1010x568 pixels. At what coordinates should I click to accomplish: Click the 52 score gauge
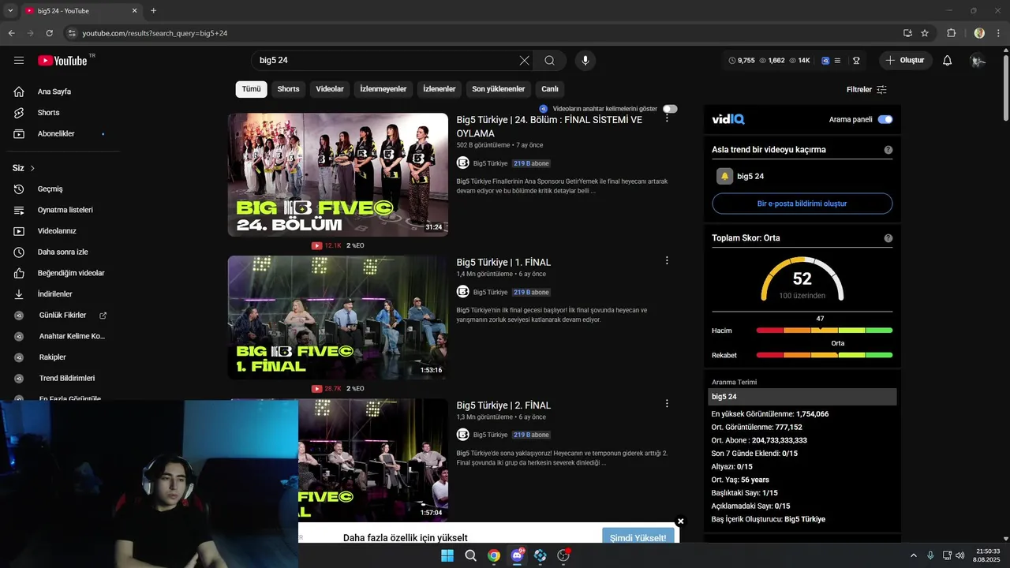pyautogui.click(x=802, y=278)
